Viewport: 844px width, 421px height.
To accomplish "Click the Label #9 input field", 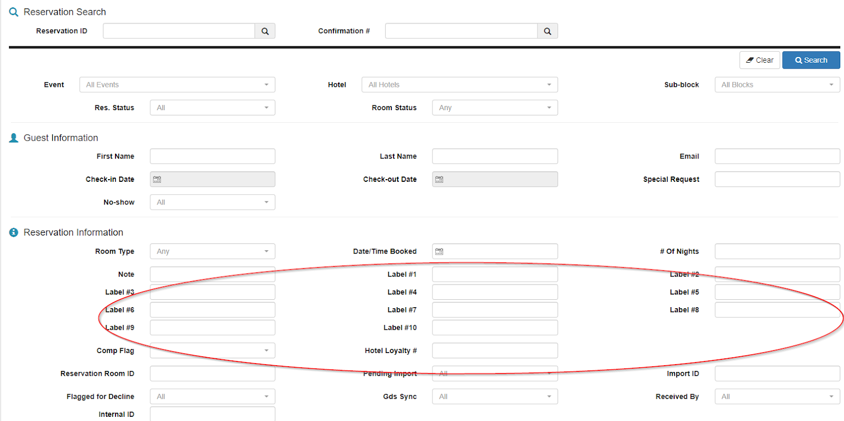I will [213, 328].
